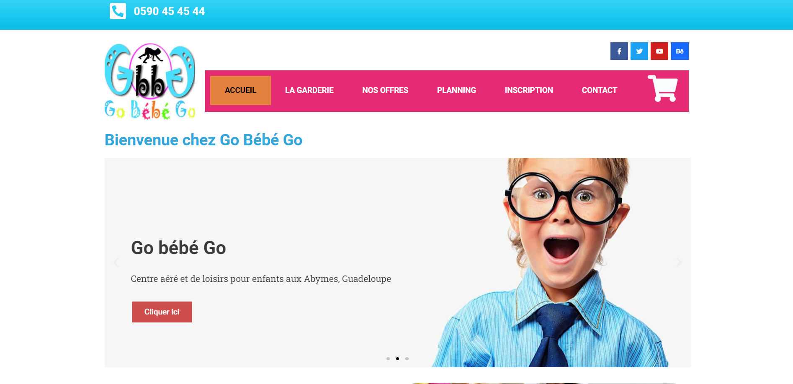Screen dimensions: 793x384
Task: Click the phone icon in top bar
Action: (x=118, y=11)
